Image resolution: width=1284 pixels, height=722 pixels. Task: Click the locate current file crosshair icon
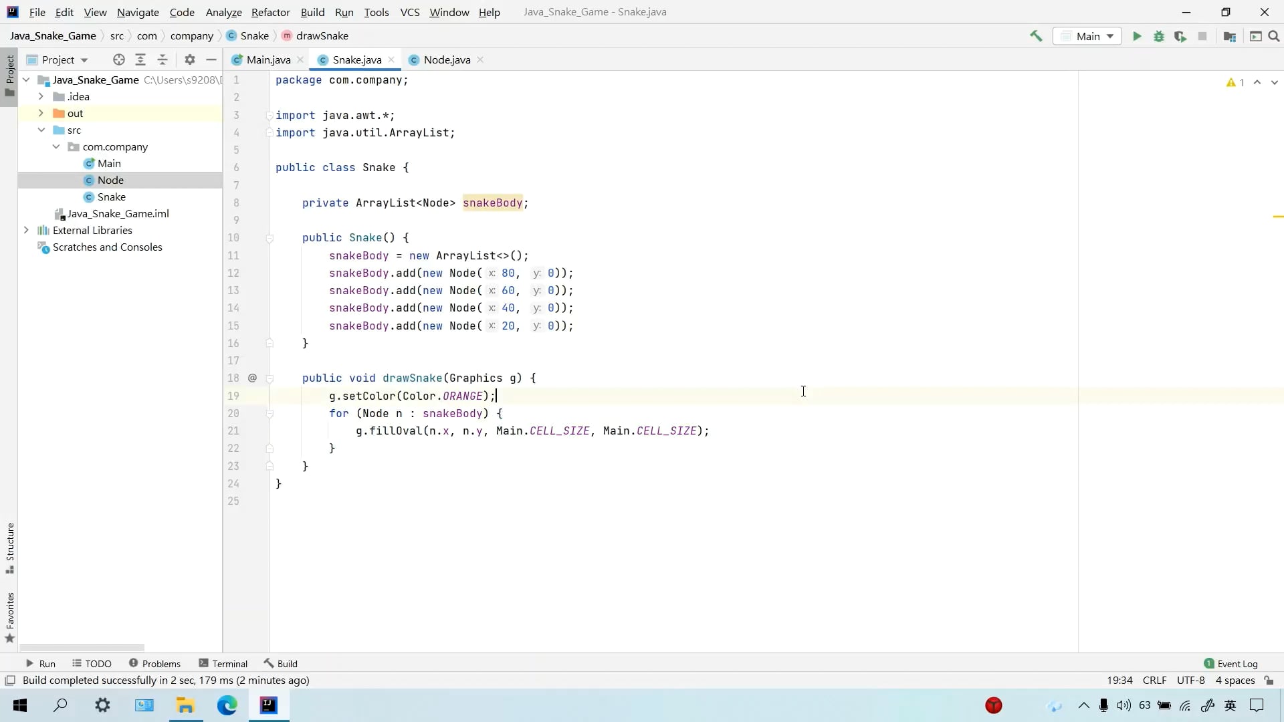(x=119, y=59)
